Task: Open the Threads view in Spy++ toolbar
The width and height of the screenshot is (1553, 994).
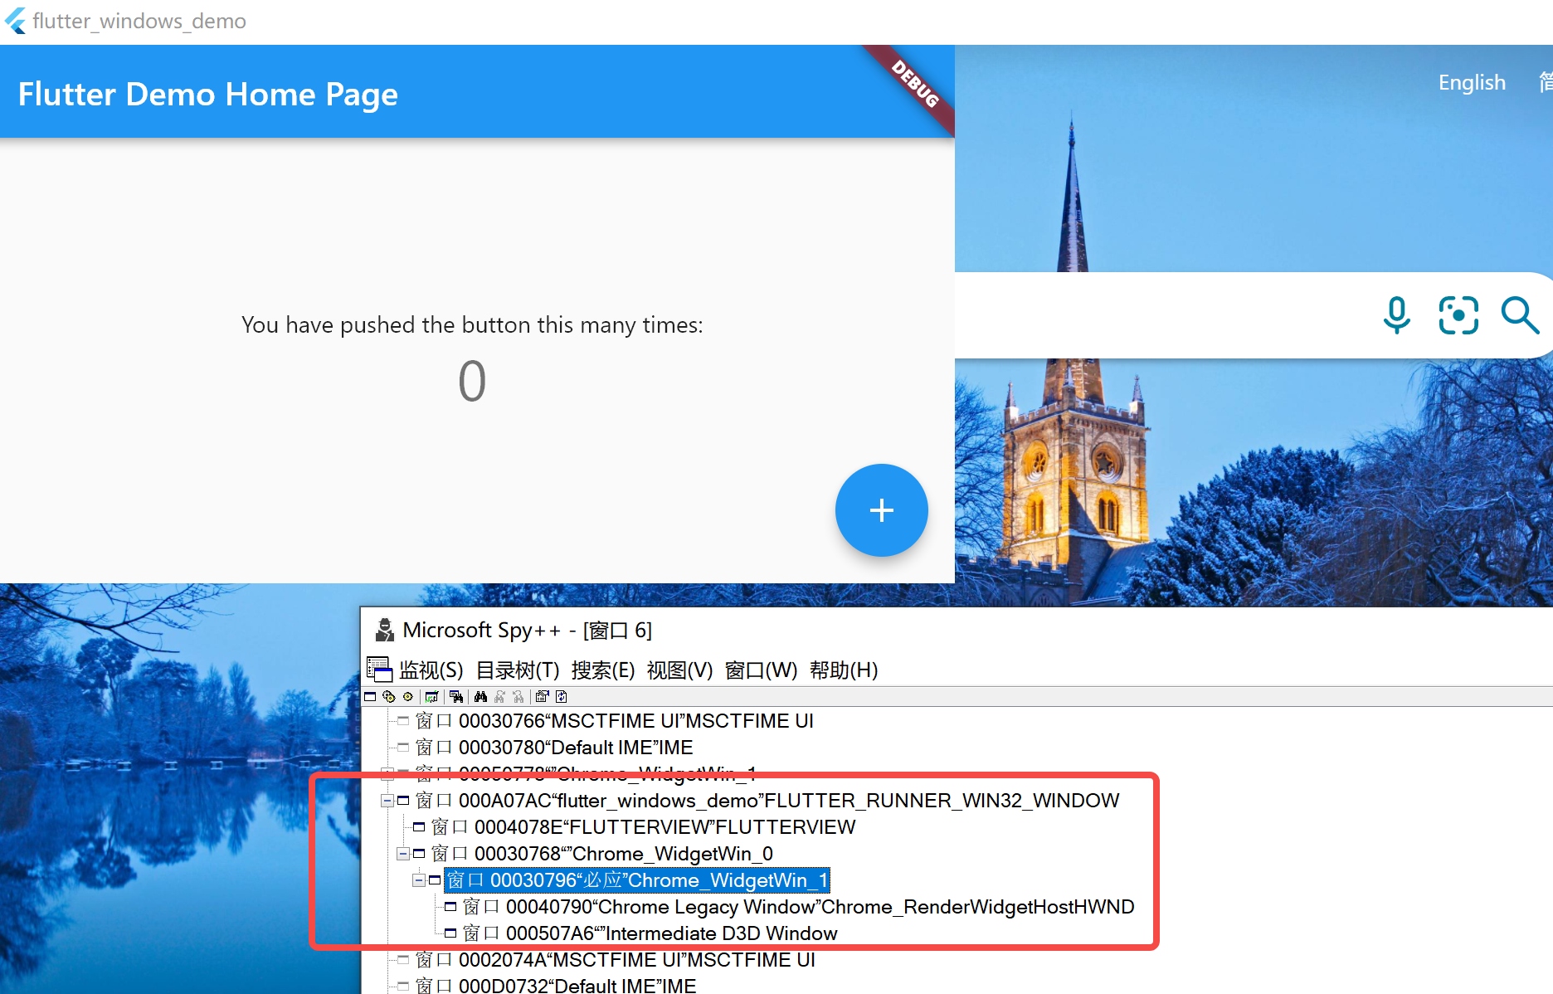Action: click(x=407, y=697)
